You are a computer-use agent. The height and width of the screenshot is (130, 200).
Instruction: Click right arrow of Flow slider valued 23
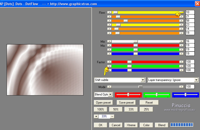point(181,25)
